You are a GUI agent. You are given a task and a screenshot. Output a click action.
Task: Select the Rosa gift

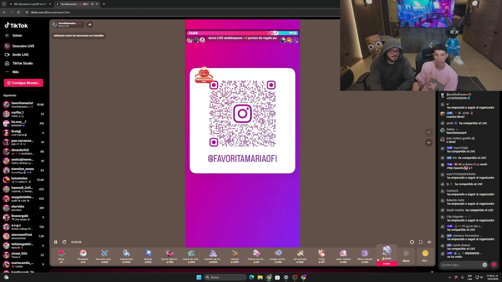click(61, 256)
